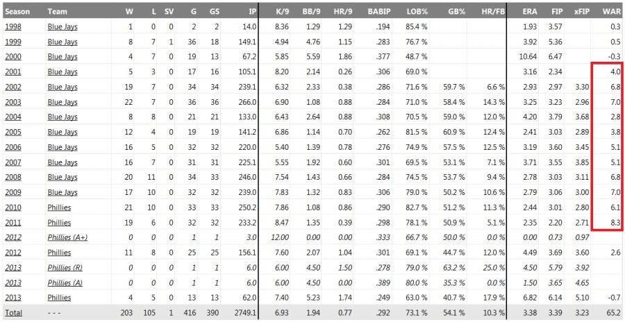
Task: Click the Phillies (A) team link
Action: coord(67,282)
